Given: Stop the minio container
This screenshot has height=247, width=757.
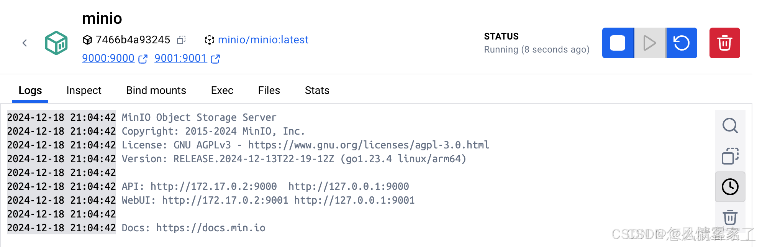Looking at the screenshot, I should click(x=618, y=43).
